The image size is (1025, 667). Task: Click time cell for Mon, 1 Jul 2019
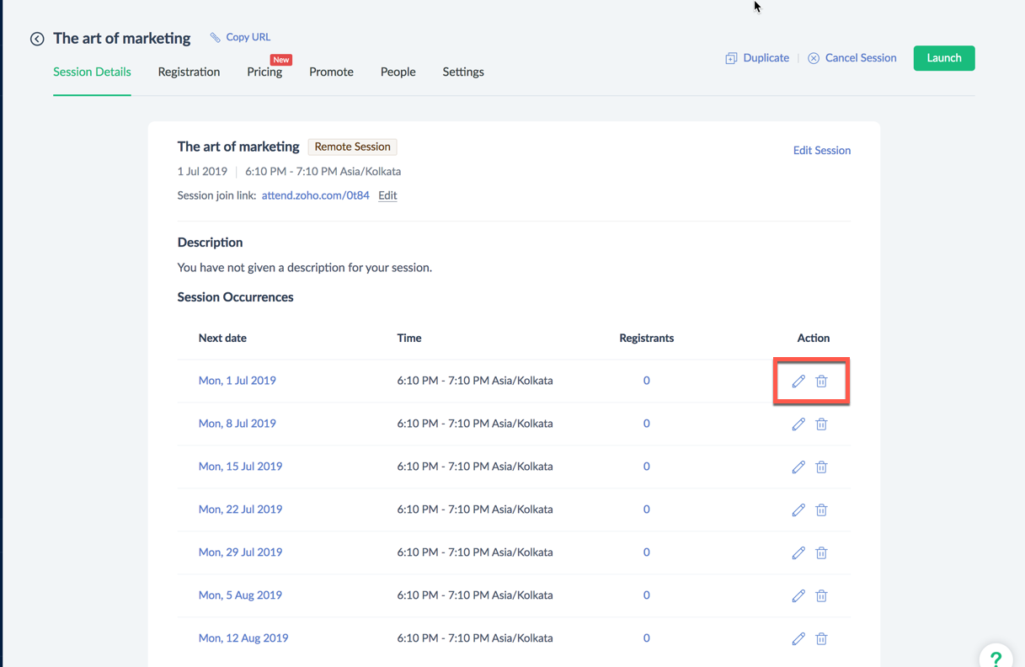[x=475, y=381]
